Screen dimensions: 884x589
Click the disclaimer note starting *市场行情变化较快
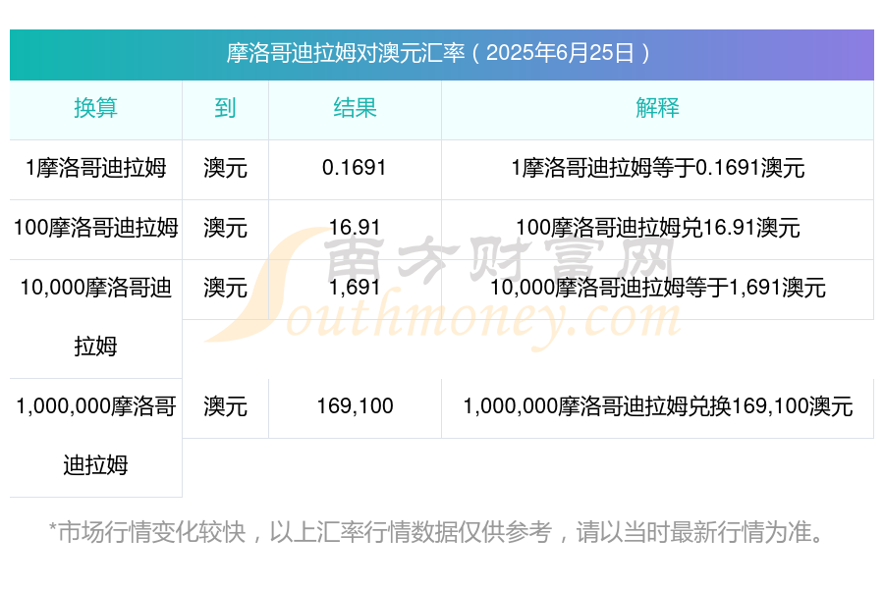tap(437, 532)
